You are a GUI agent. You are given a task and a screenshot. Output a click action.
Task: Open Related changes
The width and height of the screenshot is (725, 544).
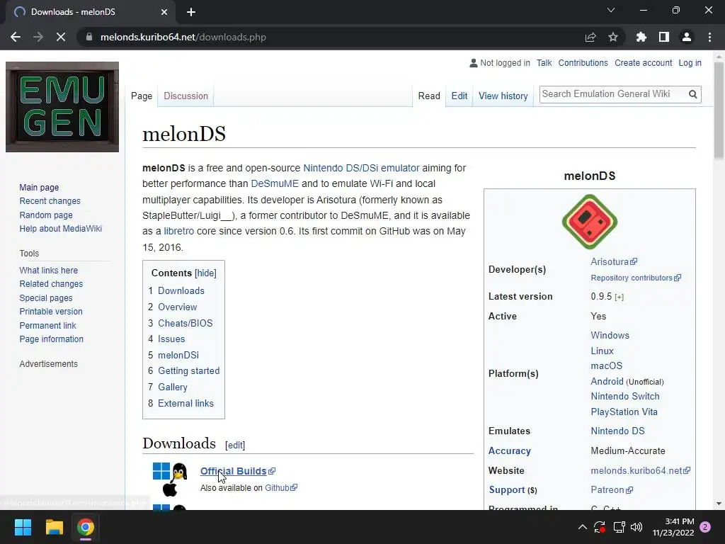51,284
